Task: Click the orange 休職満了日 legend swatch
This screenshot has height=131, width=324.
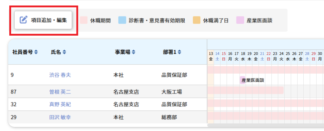Action: point(196,20)
